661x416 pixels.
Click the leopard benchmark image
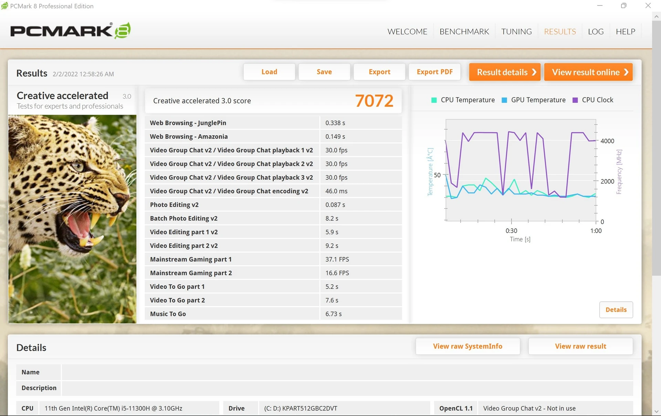tap(72, 219)
